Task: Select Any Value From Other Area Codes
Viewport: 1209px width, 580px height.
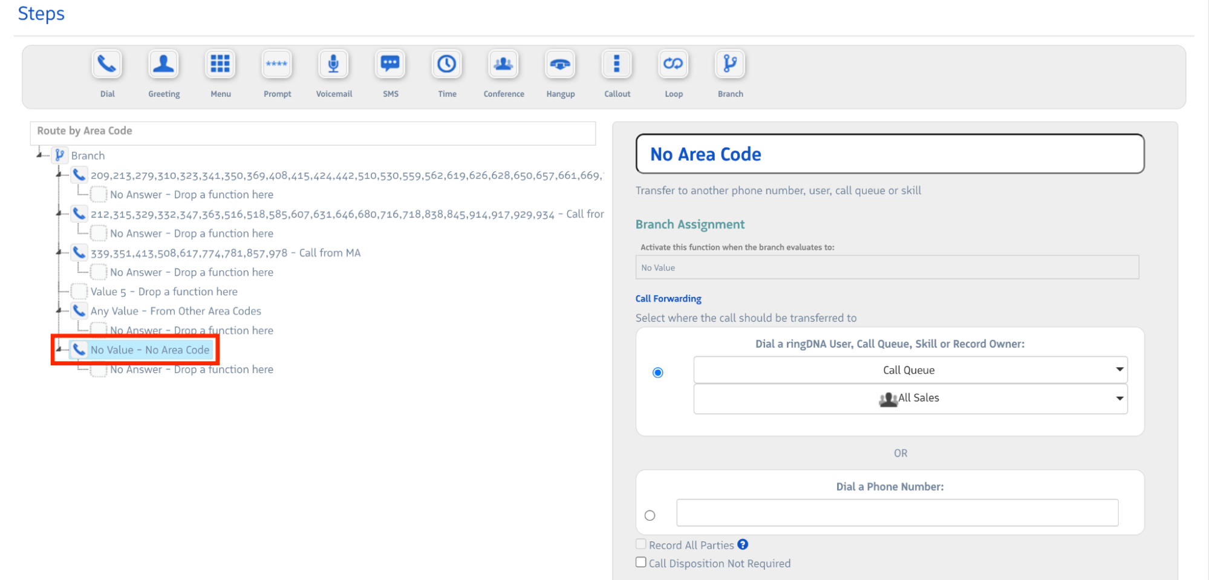Action: [175, 311]
